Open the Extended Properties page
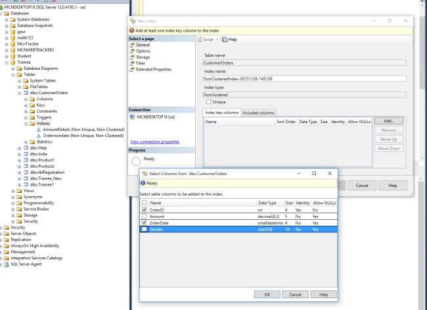 click(x=154, y=69)
